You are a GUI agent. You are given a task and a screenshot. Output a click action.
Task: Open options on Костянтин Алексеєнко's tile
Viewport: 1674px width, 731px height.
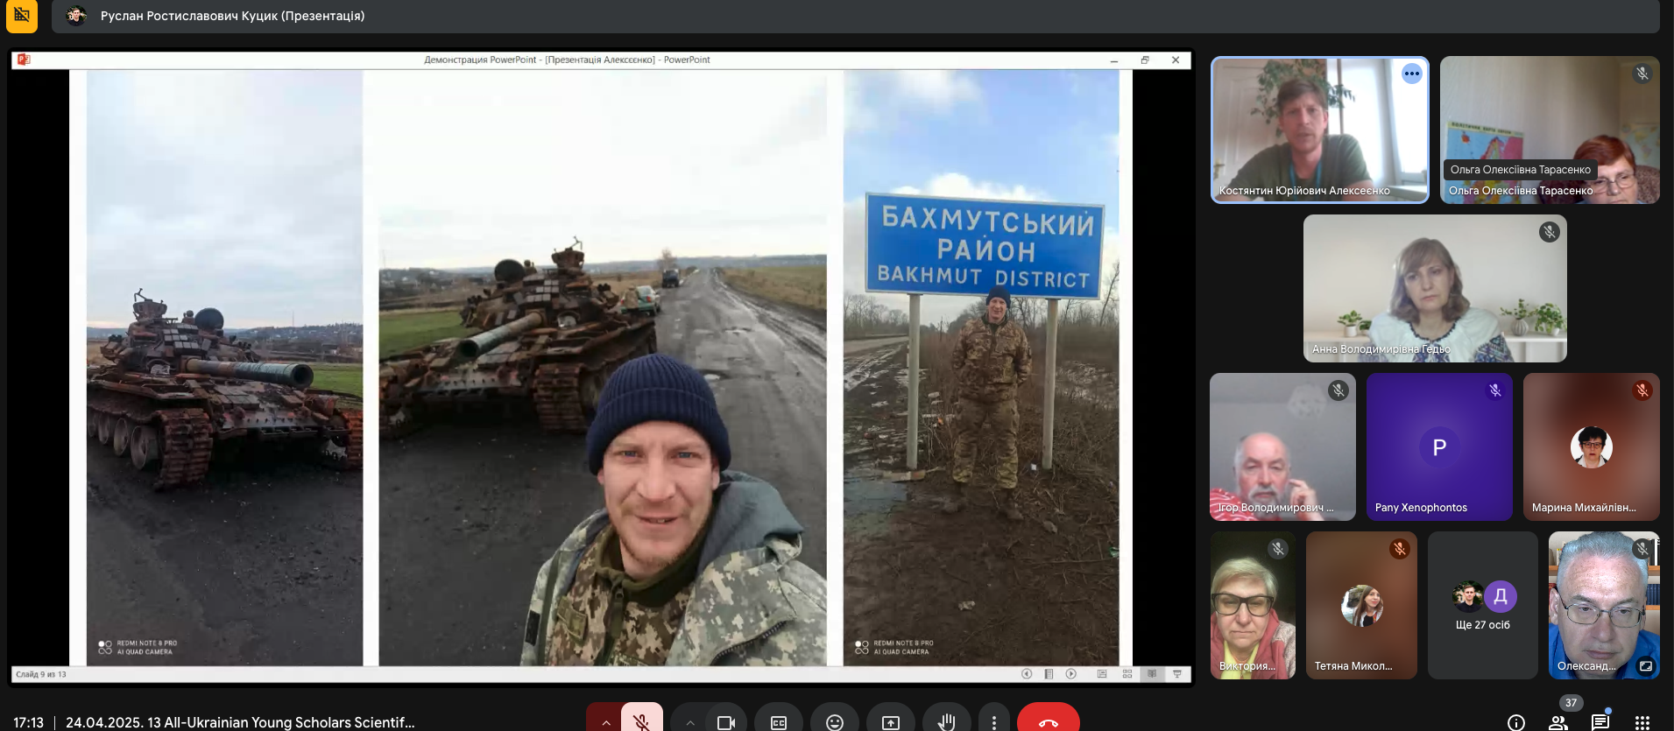point(1411,74)
